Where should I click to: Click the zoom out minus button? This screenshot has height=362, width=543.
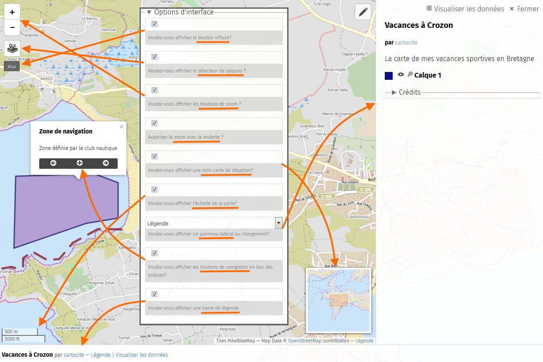tap(12, 27)
